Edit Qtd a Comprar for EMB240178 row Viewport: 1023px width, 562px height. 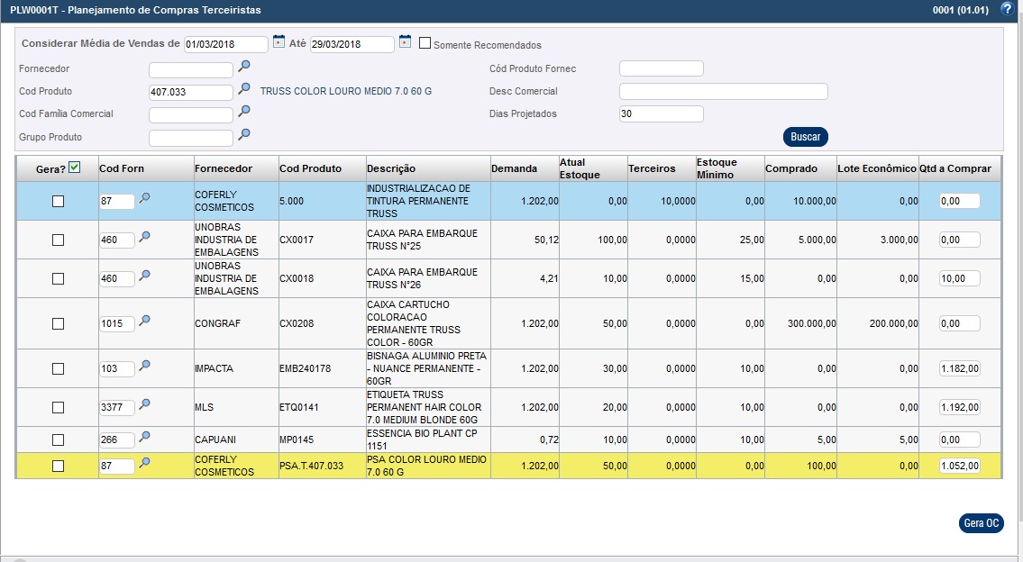coord(959,368)
